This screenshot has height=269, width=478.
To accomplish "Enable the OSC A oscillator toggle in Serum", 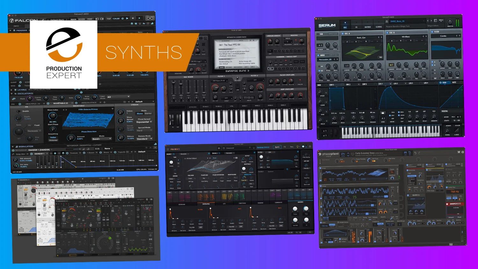I will click(343, 34).
